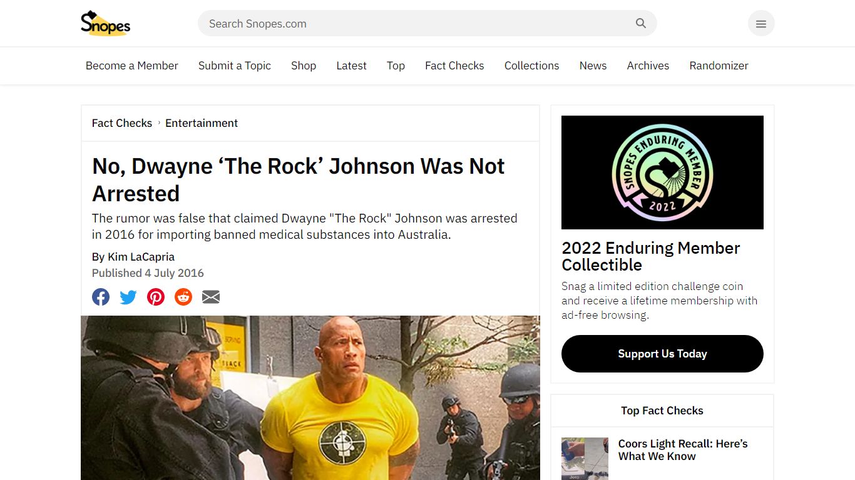This screenshot has width=855, height=480.
Task: Share the article on Twitter
Action: [x=128, y=297]
